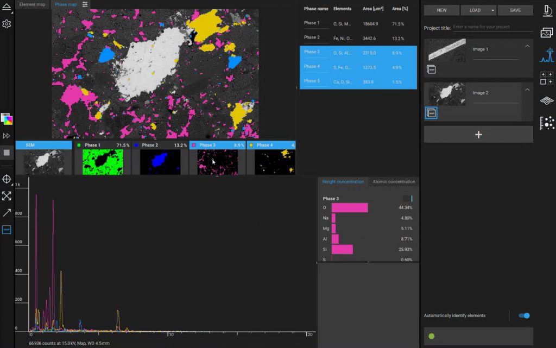Collapse the Image 2 entry

tap(527, 88)
